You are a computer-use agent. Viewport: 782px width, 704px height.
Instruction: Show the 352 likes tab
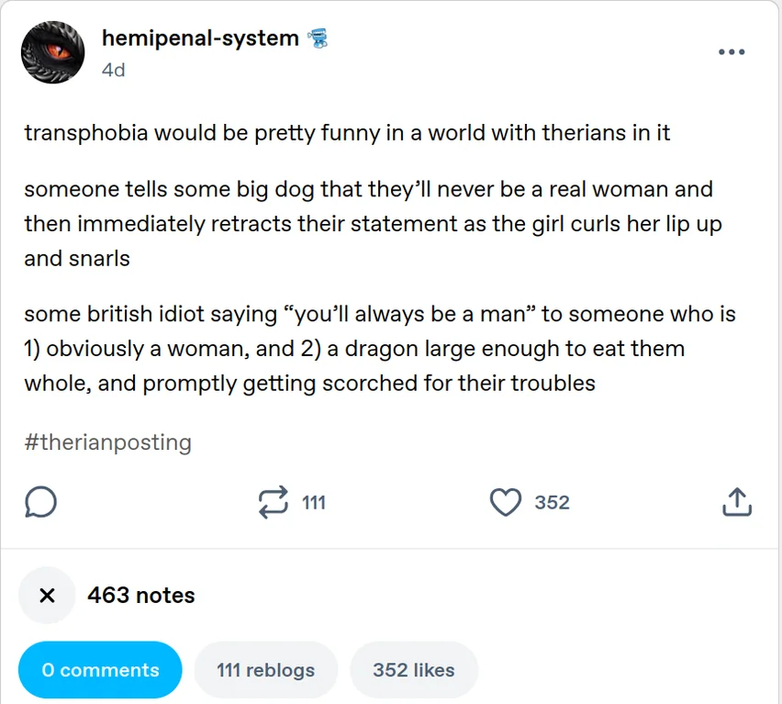(x=414, y=670)
